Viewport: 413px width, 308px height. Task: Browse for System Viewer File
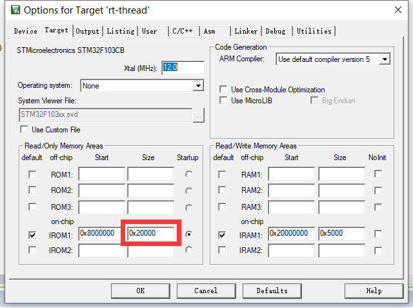pyautogui.click(x=199, y=115)
